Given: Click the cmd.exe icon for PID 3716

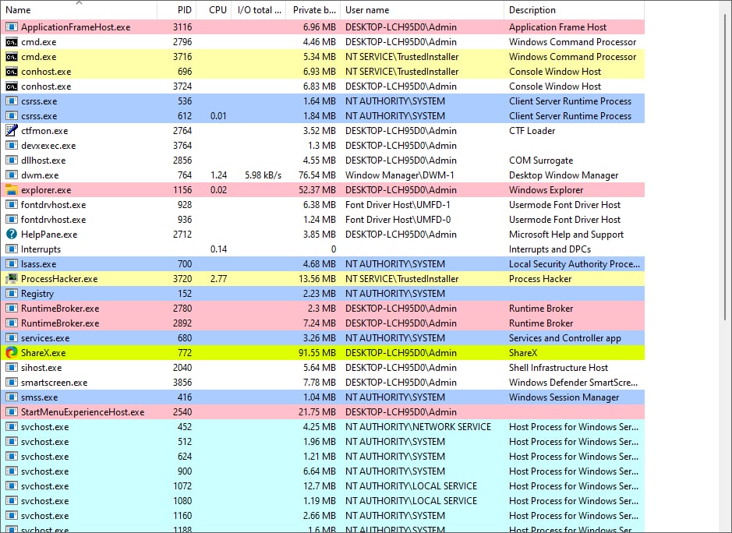Looking at the screenshot, I should [12, 57].
